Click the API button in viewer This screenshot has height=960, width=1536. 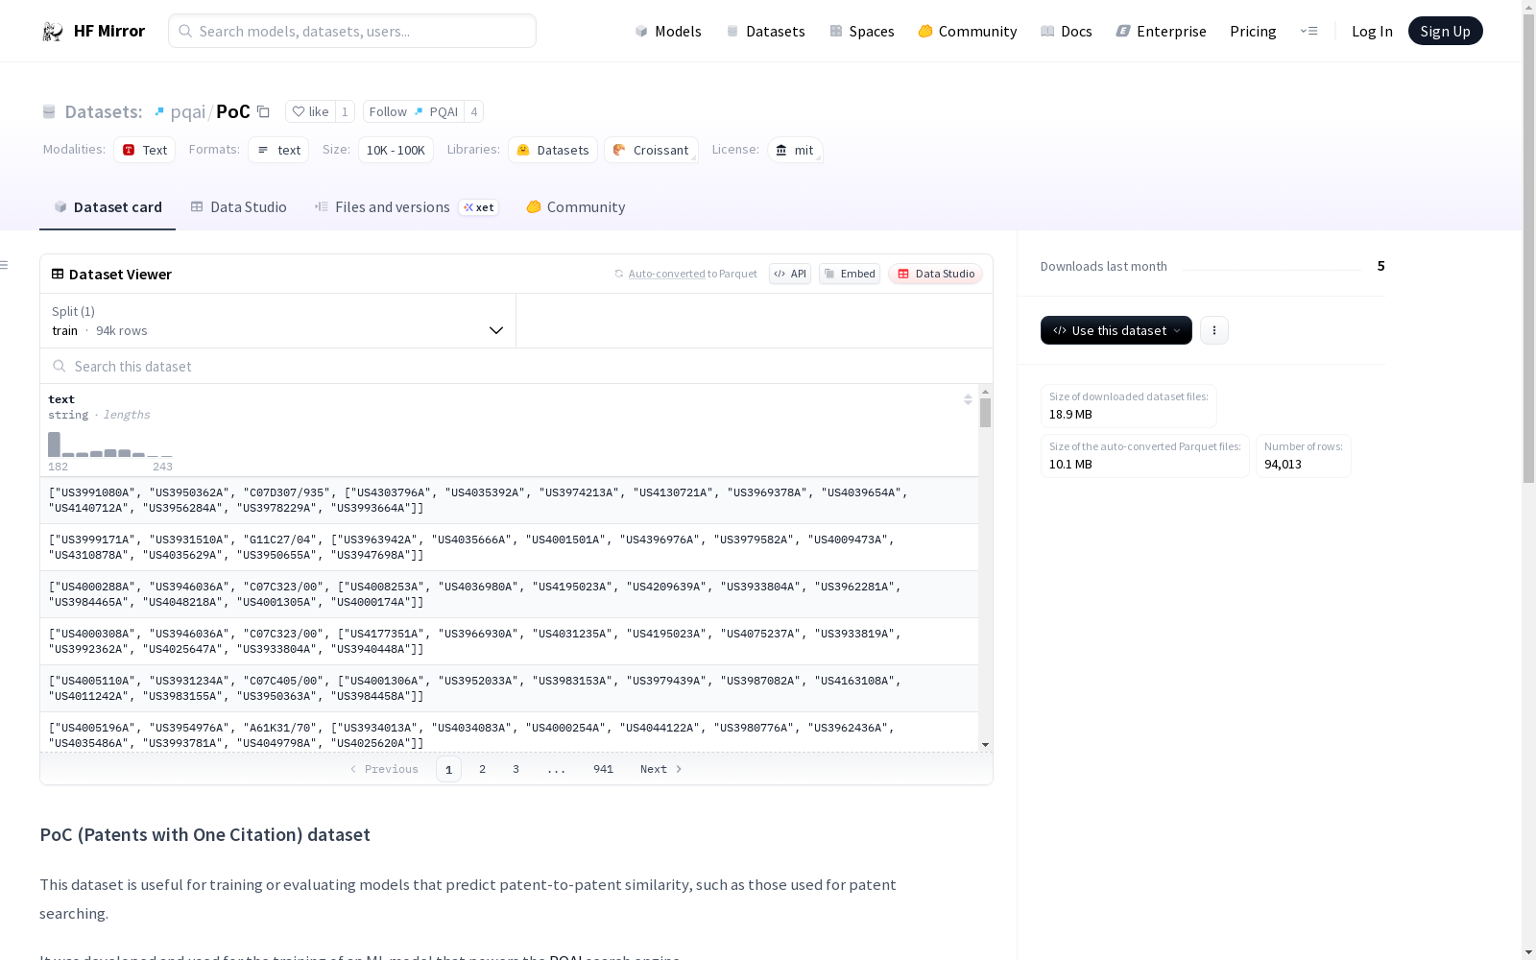[x=790, y=274]
